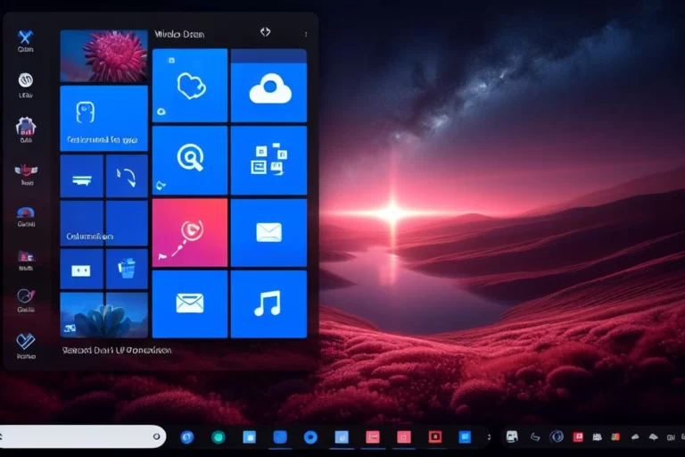
Task: Open the magnifier search tile
Action: [x=190, y=160]
